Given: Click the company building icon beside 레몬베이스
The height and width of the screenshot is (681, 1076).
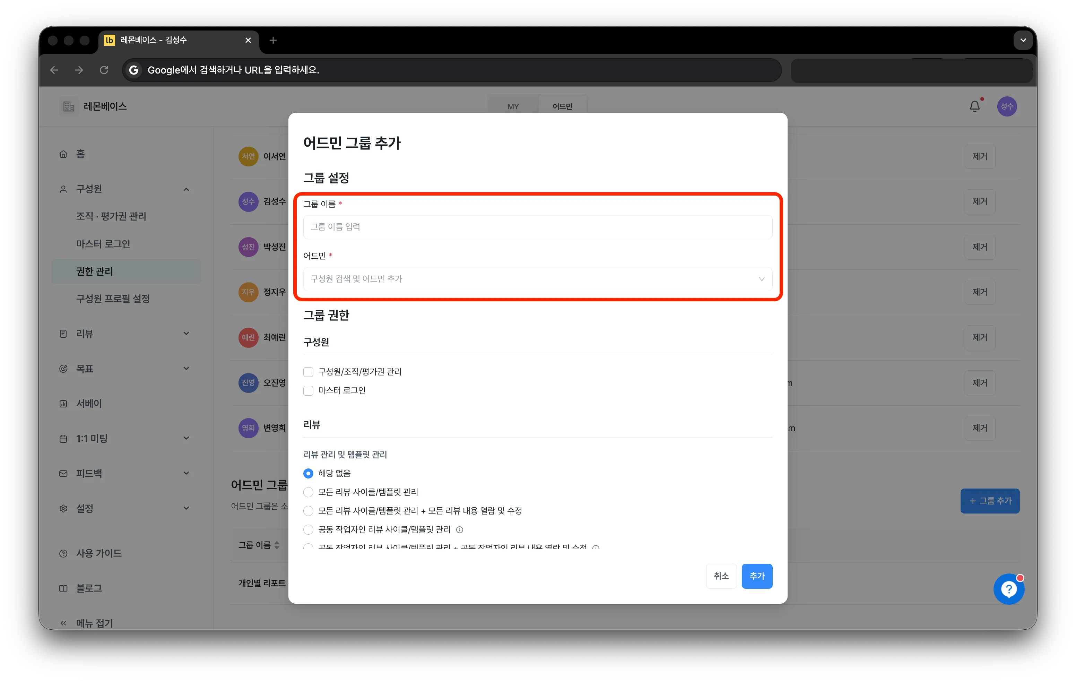Looking at the screenshot, I should (68, 106).
